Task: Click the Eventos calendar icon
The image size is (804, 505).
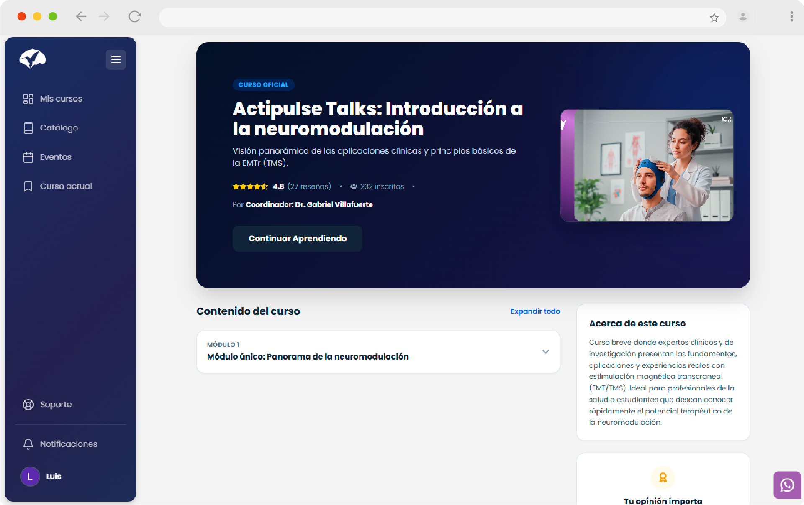Action: pos(28,157)
